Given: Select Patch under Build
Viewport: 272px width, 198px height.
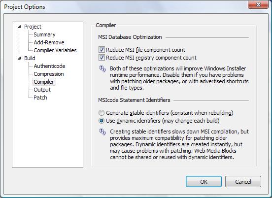Looking at the screenshot, I should [40, 98].
